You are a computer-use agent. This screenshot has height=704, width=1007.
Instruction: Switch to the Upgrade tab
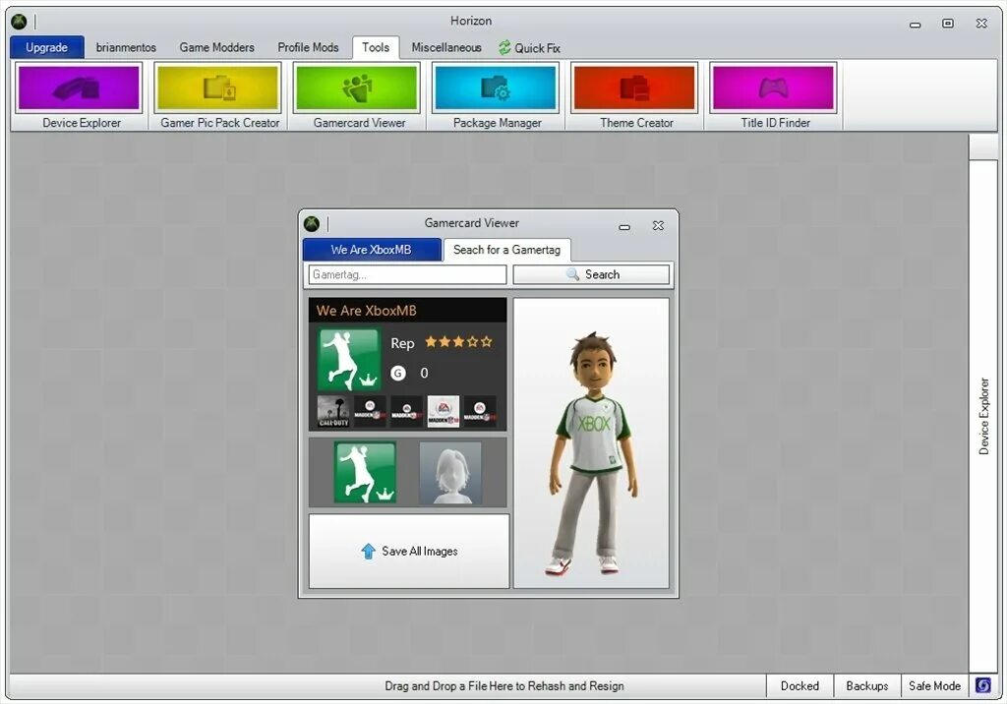[47, 47]
